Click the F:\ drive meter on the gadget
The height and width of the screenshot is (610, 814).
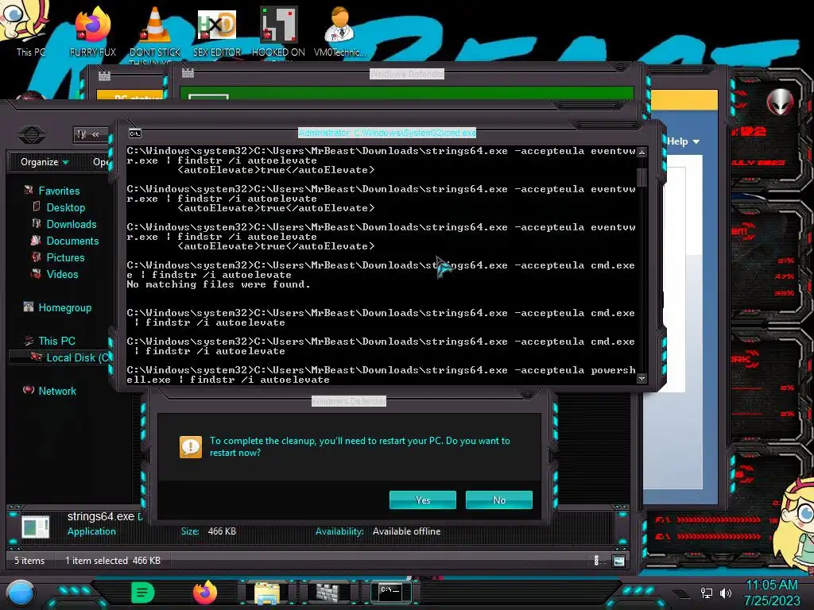click(708, 519)
